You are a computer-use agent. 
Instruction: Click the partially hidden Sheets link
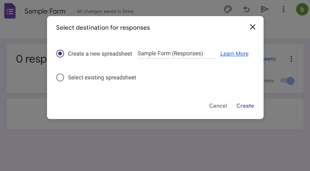tap(270, 59)
